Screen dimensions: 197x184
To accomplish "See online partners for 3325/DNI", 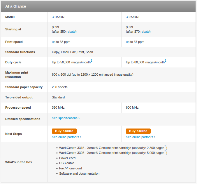I will click(x=141, y=137).
